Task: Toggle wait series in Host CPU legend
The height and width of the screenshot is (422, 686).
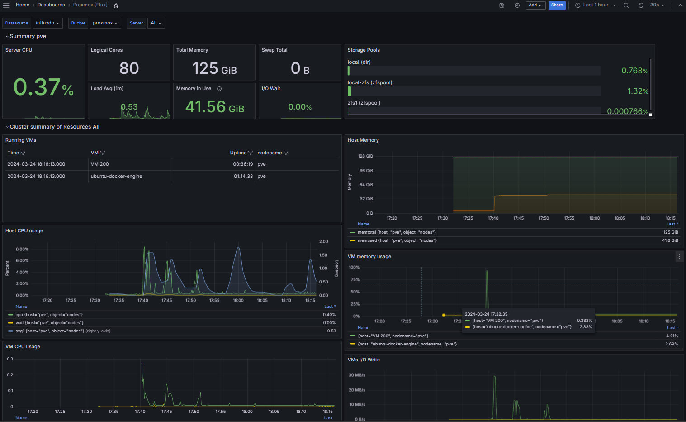Action: tap(49, 323)
